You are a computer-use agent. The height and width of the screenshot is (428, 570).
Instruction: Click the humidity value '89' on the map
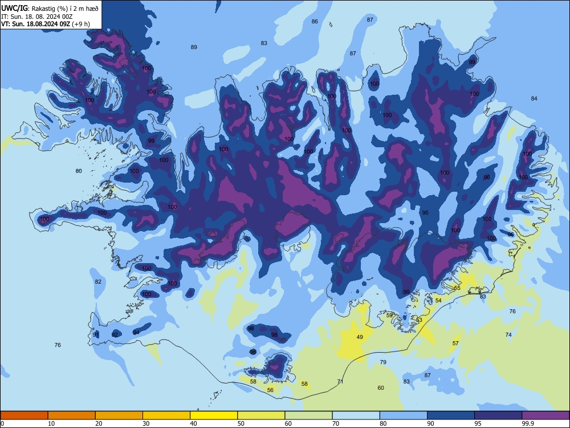[x=194, y=47]
